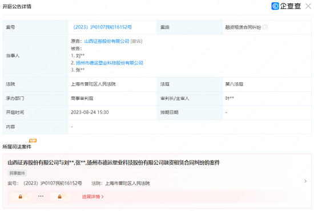Select the 开庭公告详情 title
Screen dimensions: 314x211
point(17,7)
